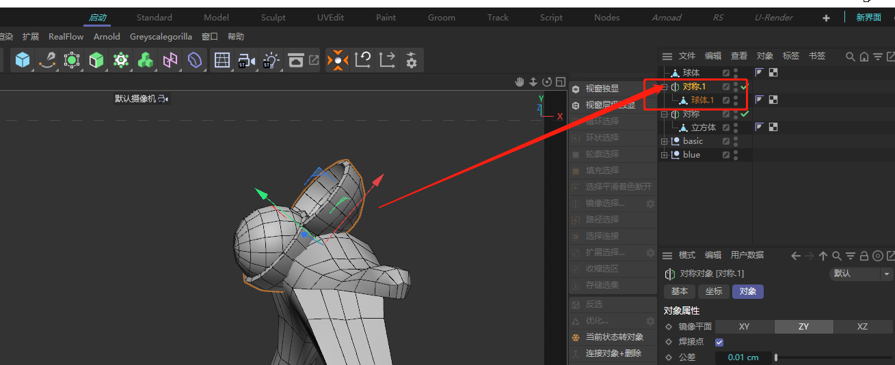
Task: Open the purple Bend deformer icon
Action: click(195, 61)
